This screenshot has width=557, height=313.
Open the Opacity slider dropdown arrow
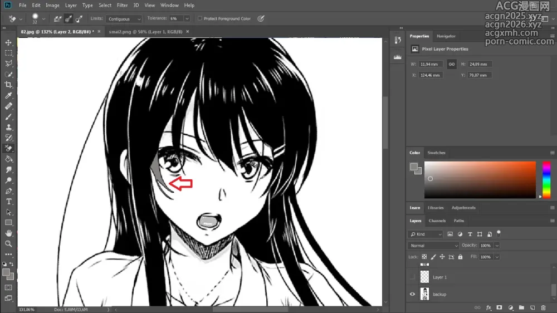coord(497,246)
